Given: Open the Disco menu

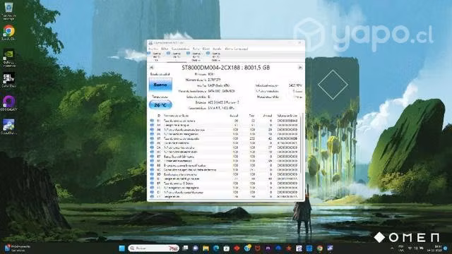Looking at the screenshot, I should (x=206, y=49).
